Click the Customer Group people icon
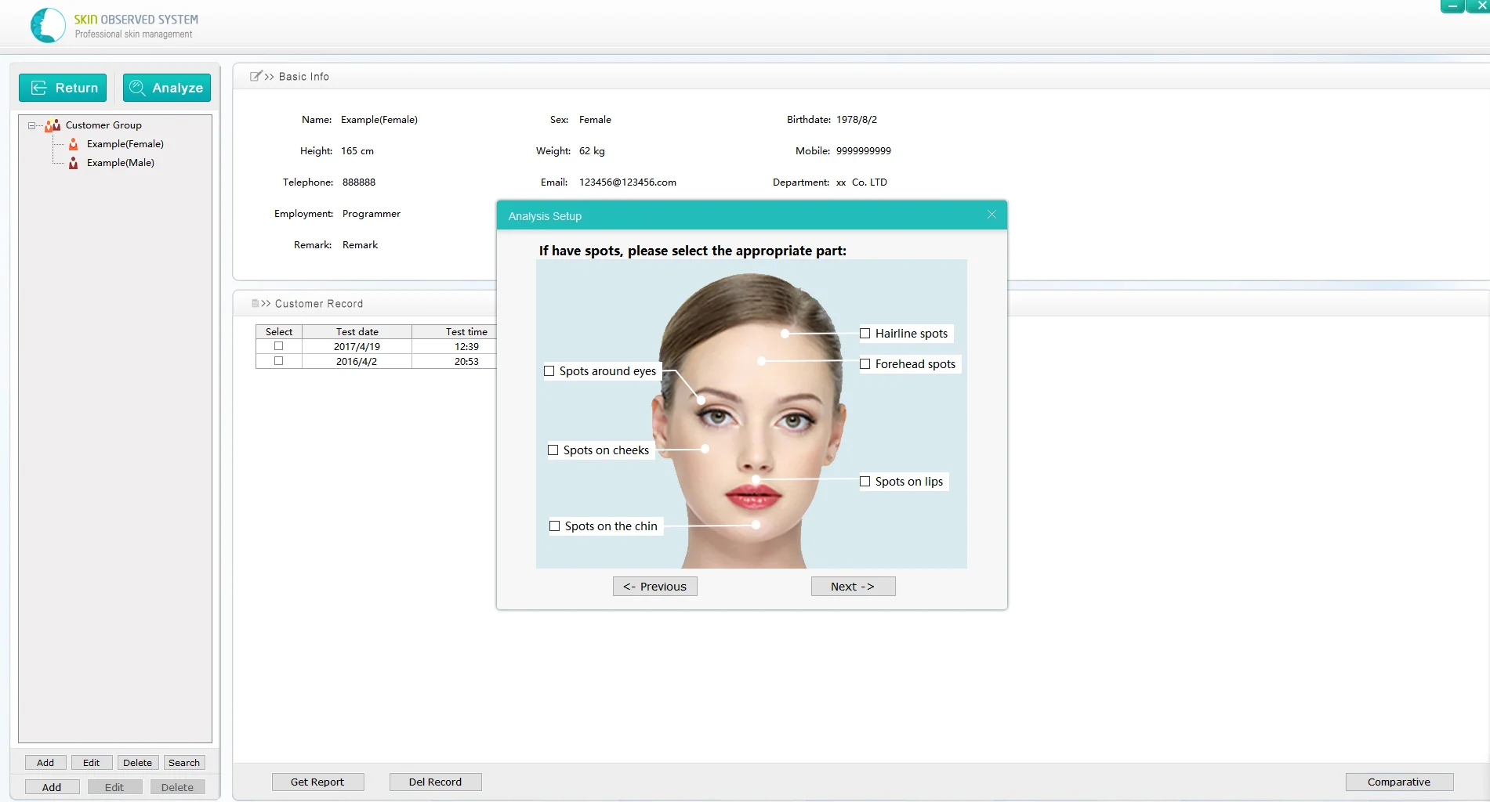 pyautogui.click(x=53, y=125)
